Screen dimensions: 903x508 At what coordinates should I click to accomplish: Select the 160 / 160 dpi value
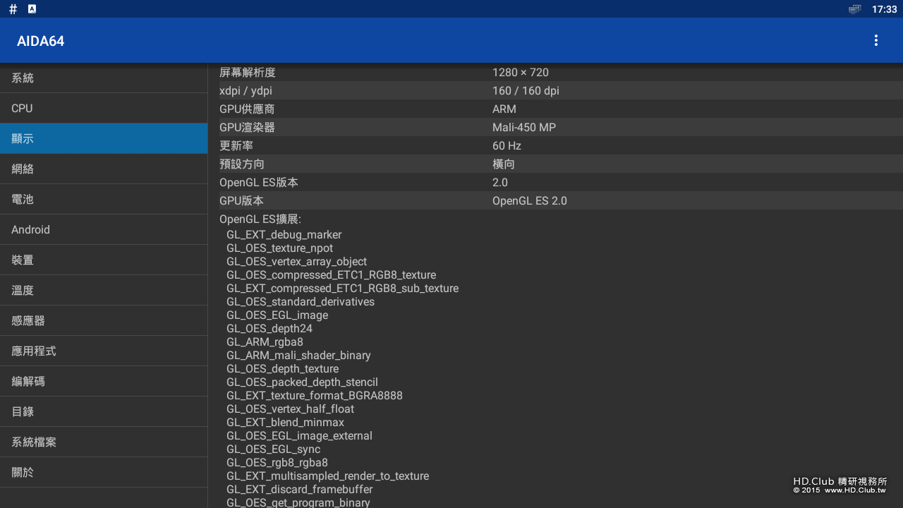tap(526, 90)
